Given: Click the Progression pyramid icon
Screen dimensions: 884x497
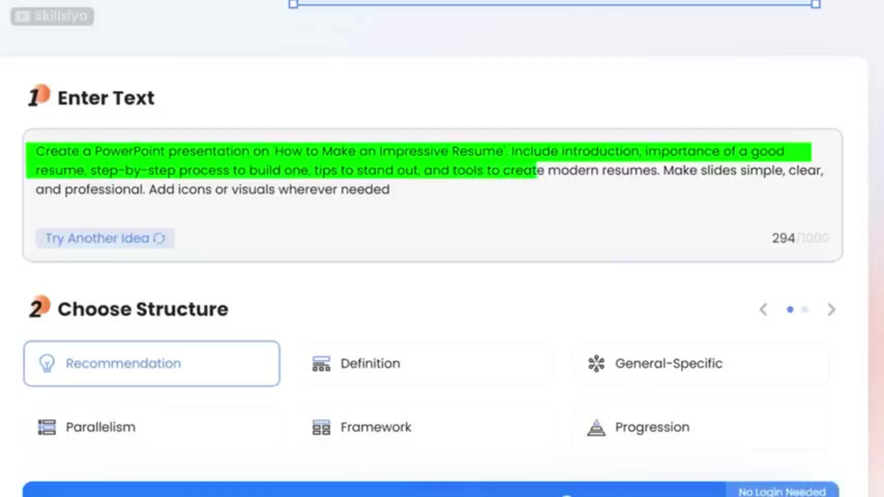Looking at the screenshot, I should 596,427.
